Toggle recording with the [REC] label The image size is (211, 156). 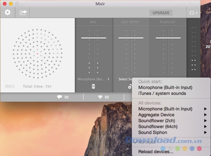point(10,86)
